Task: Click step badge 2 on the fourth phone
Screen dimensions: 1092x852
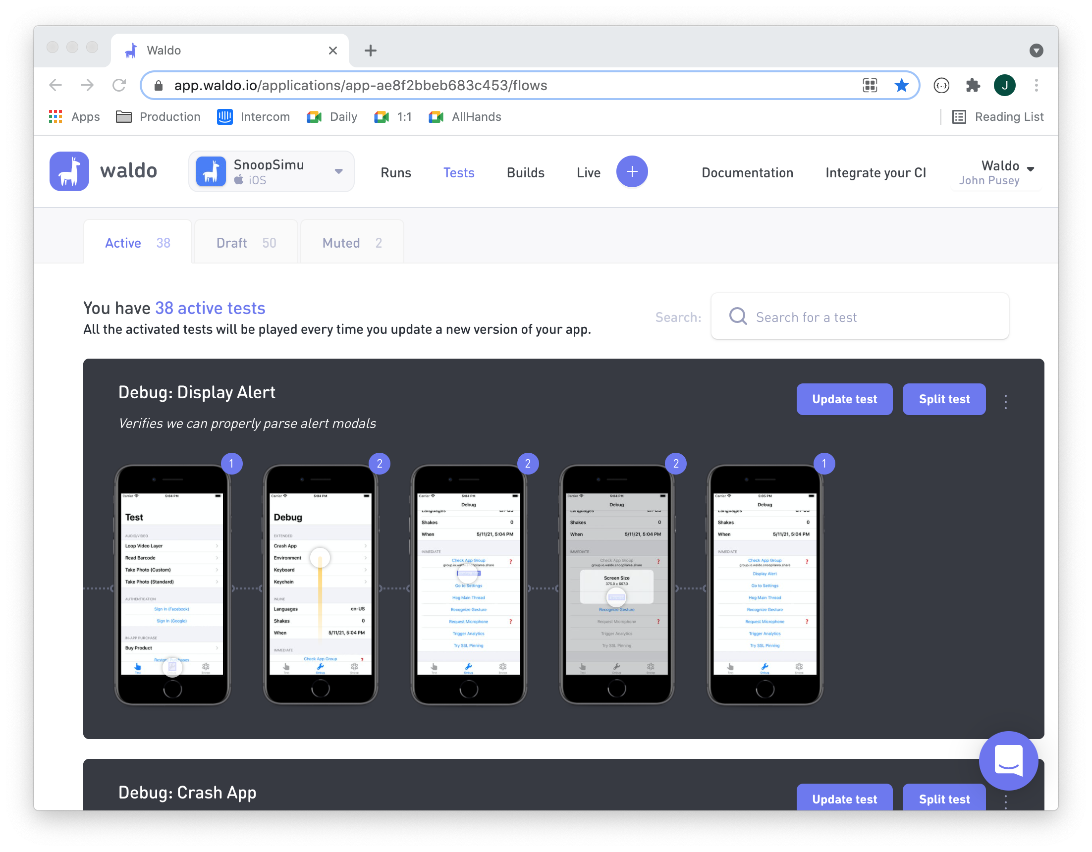Action: [675, 464]
